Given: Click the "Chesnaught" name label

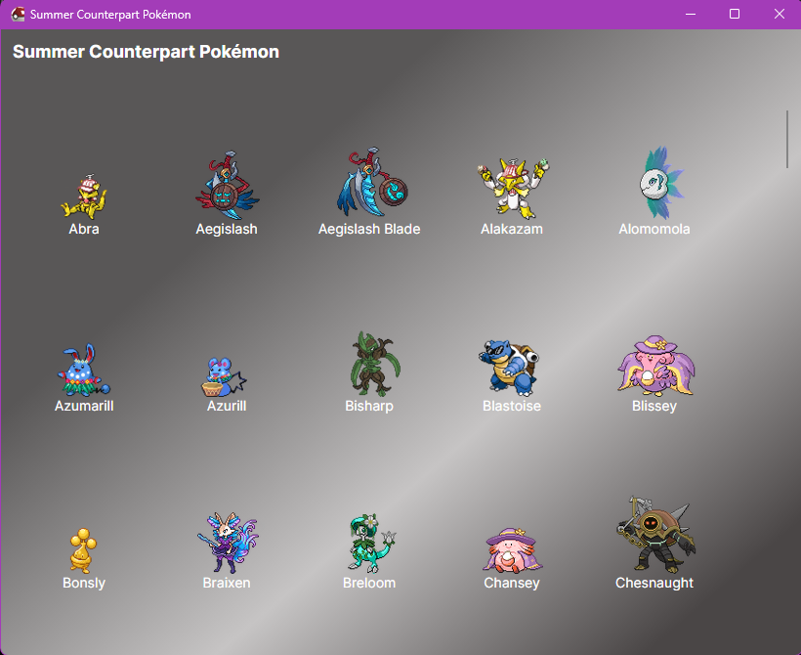Looking at the screenshot, I should click(x=654, y=583).
